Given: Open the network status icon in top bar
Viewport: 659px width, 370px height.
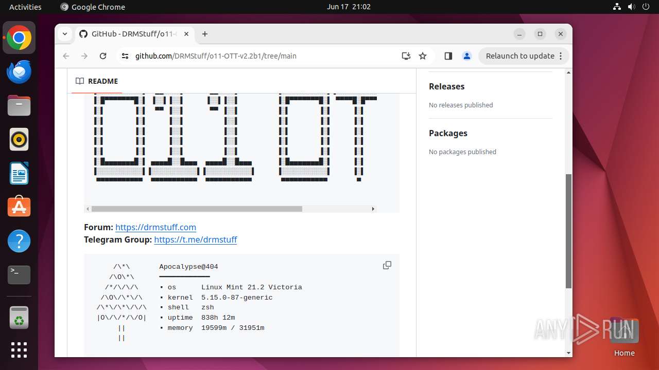Looking at the screenshot, I should (x=617, y=7).
